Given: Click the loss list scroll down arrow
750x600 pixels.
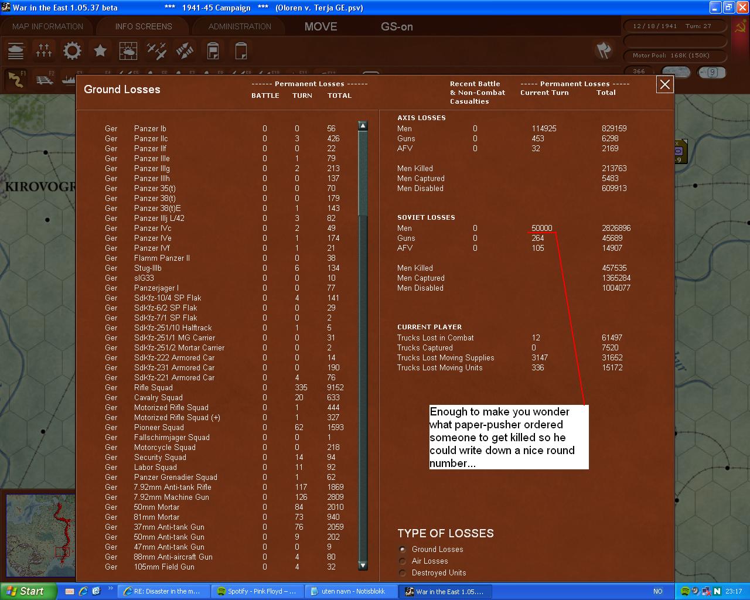Looking at the screenshot, I should 363,565.
